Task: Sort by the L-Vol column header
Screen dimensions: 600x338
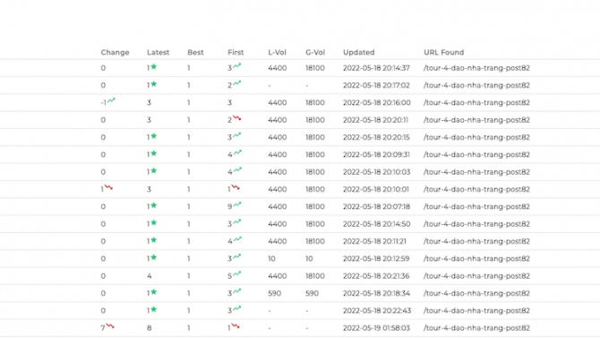Action: tap(277, 52)
